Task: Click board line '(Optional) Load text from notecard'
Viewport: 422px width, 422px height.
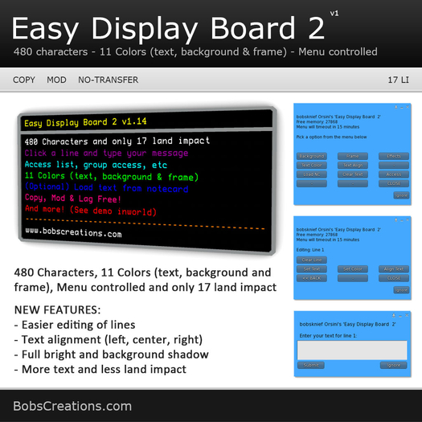Action: click(107, 187)
